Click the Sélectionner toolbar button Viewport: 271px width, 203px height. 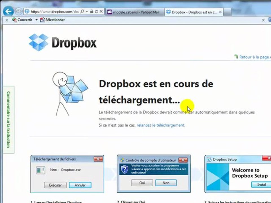53,20
